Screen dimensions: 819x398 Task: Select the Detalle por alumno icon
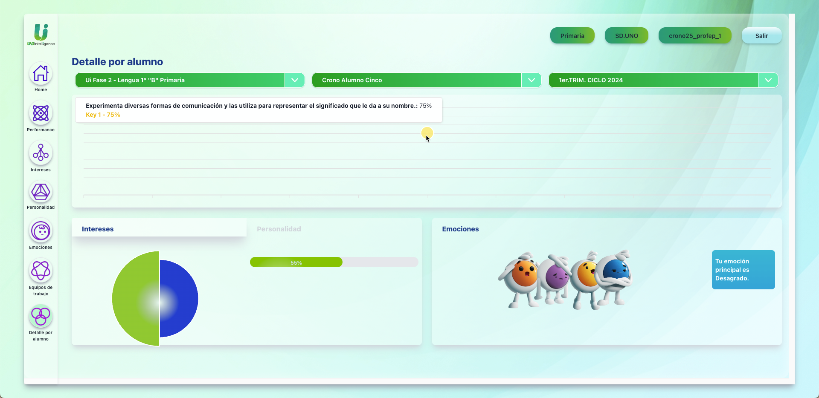(x=41, y=316)
